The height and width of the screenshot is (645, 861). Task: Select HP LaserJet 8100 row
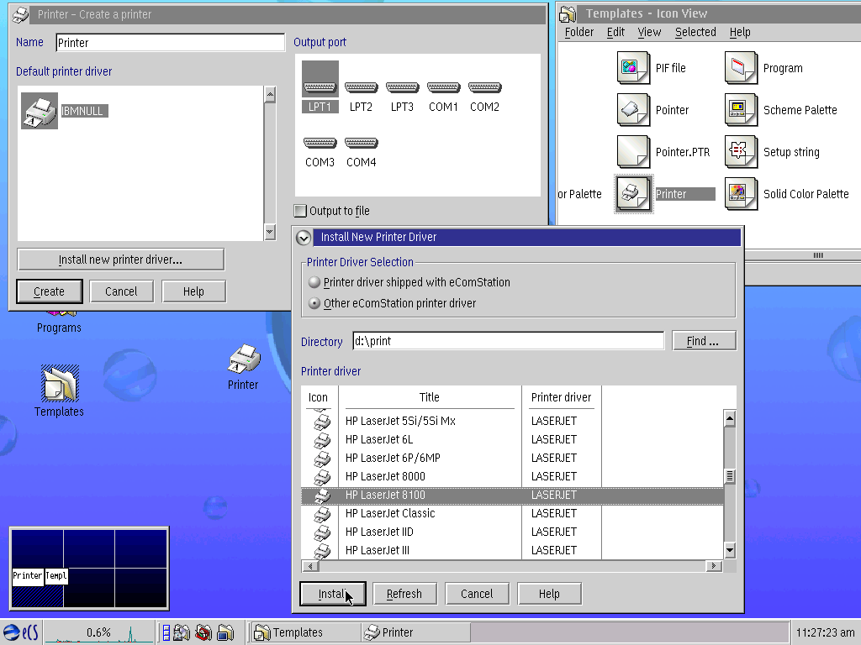point(512,496)
